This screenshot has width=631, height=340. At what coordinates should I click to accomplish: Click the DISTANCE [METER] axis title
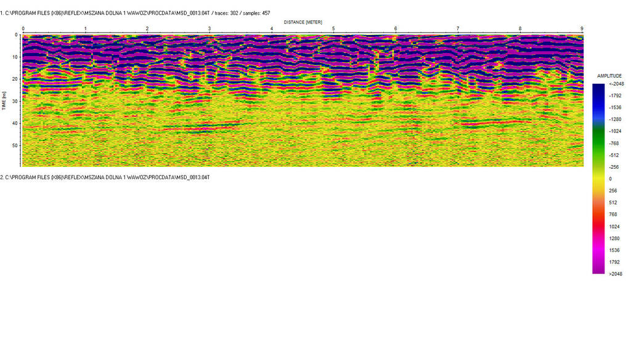click(302, 22)
